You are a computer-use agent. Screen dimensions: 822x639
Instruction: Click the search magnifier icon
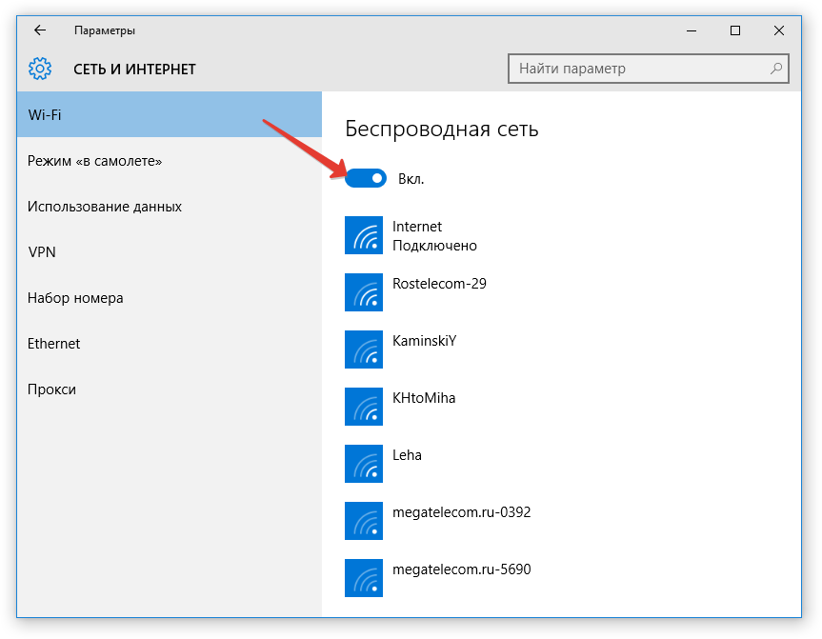click(x=776, y=69)
